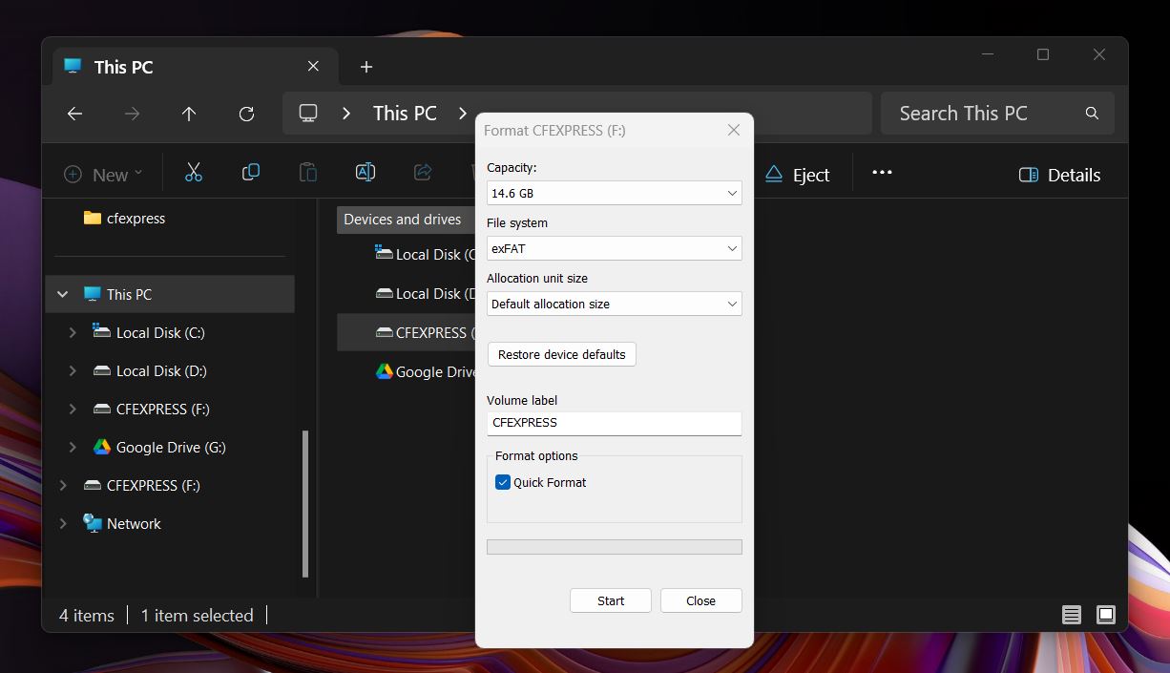The image size is (1170, 673).
Task: Click the Search This PC box
Action: coord(997,114)
